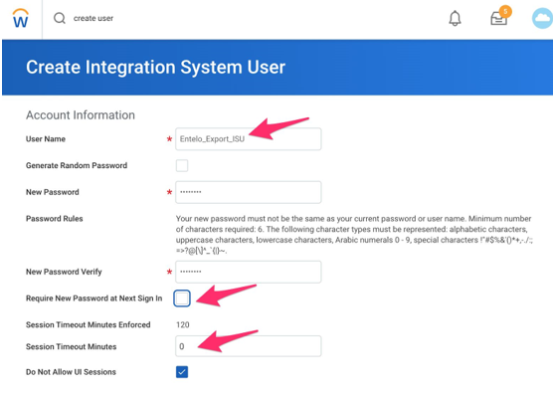Click the New Password field

[x=249, y=192]
